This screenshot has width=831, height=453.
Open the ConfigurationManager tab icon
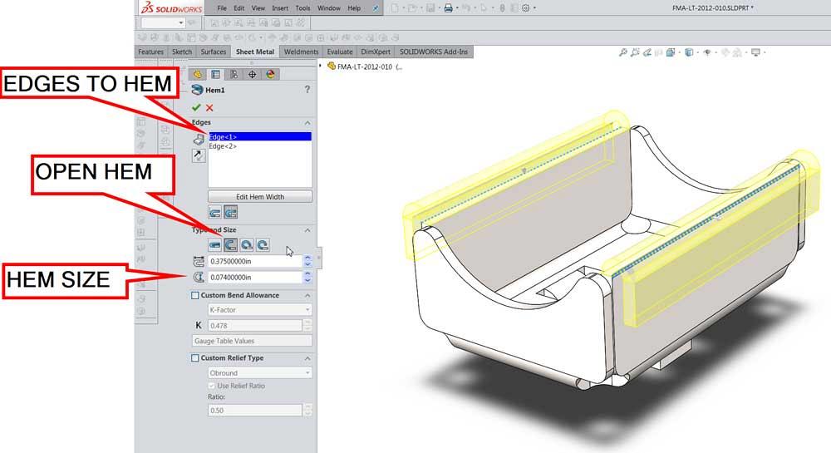234,74
